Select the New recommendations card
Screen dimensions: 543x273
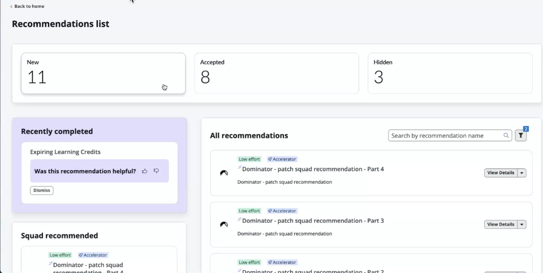pos(103,73)
